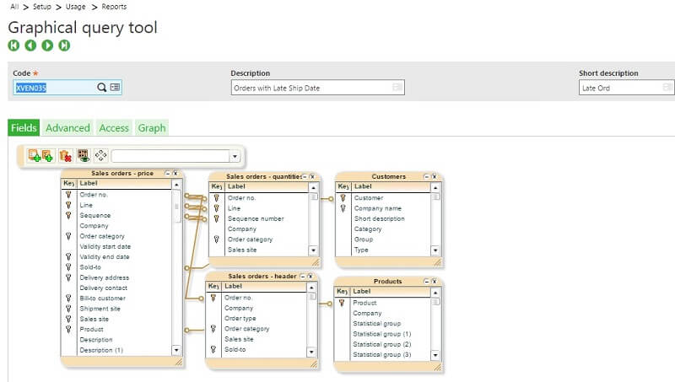Click the All breadcrumb link

tap(14, 7)
